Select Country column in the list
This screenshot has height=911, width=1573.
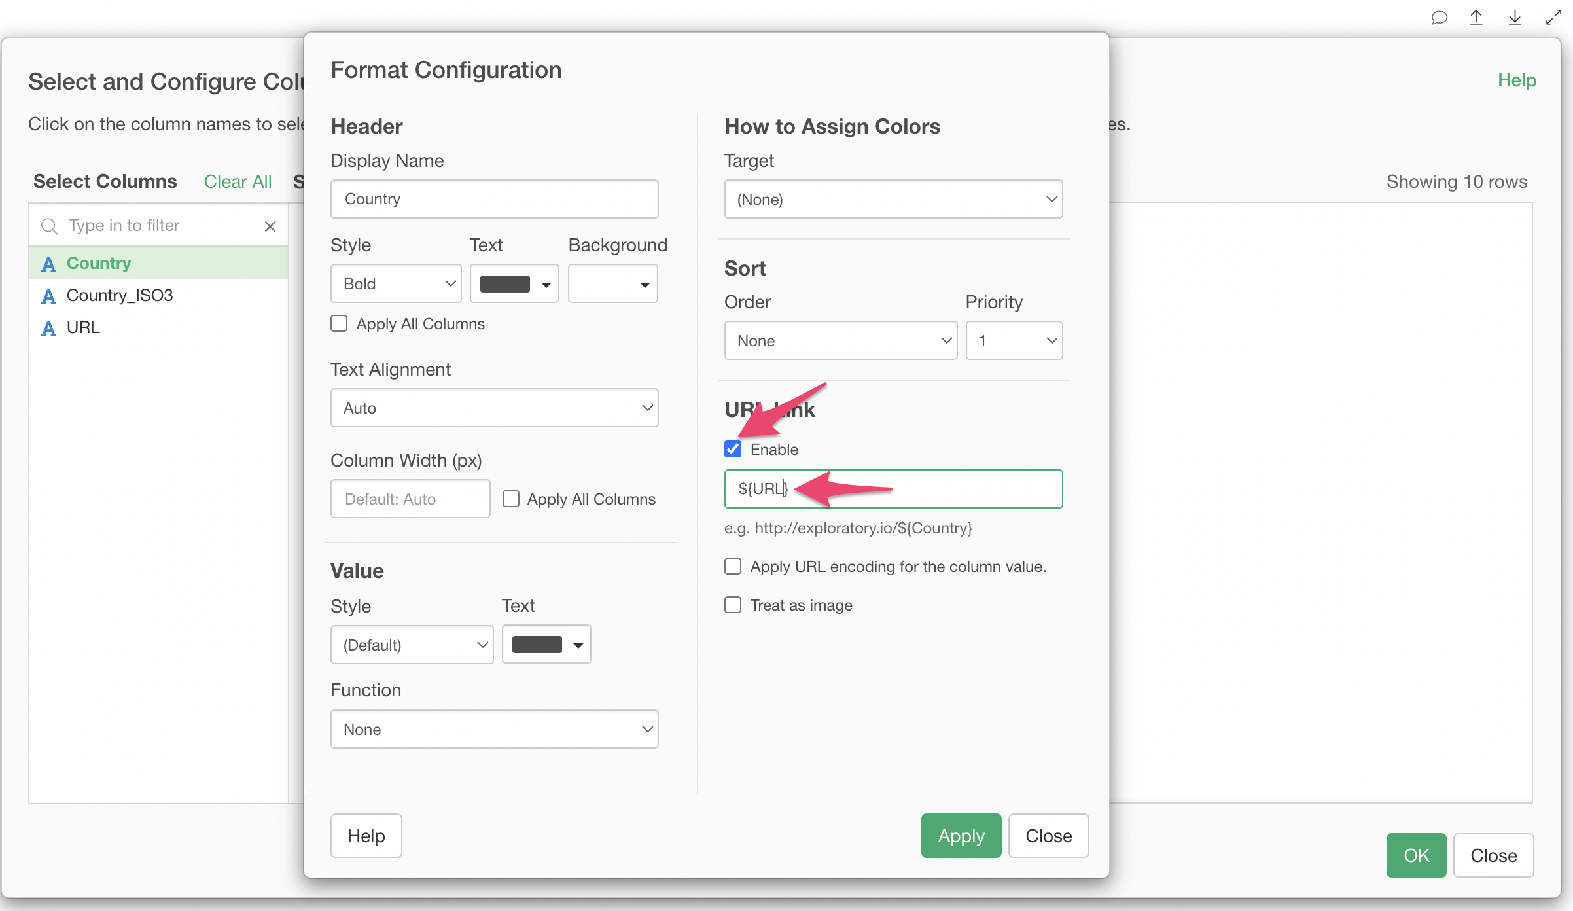pos(99,263)
